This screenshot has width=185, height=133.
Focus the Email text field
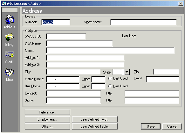(x=162, y=79)
